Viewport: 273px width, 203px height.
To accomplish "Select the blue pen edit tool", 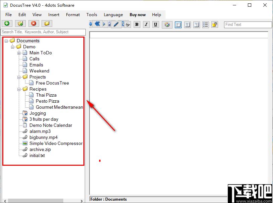I will 116,24.
